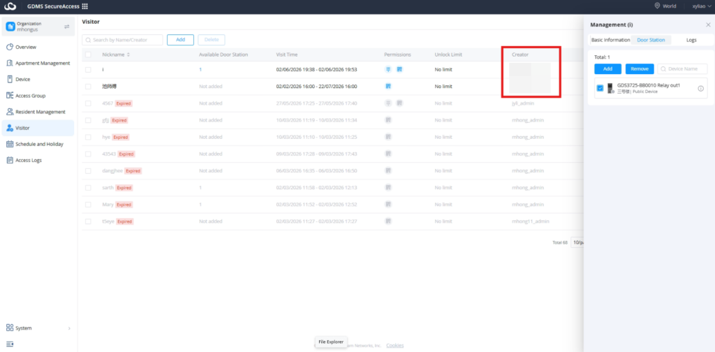This screenshot has height=352, width=715.
Task: Click door station count 1 for visitor i
Action: (200, 70)
